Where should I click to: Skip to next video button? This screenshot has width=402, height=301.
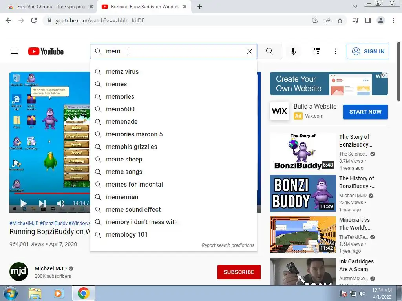tap(42, 203)
